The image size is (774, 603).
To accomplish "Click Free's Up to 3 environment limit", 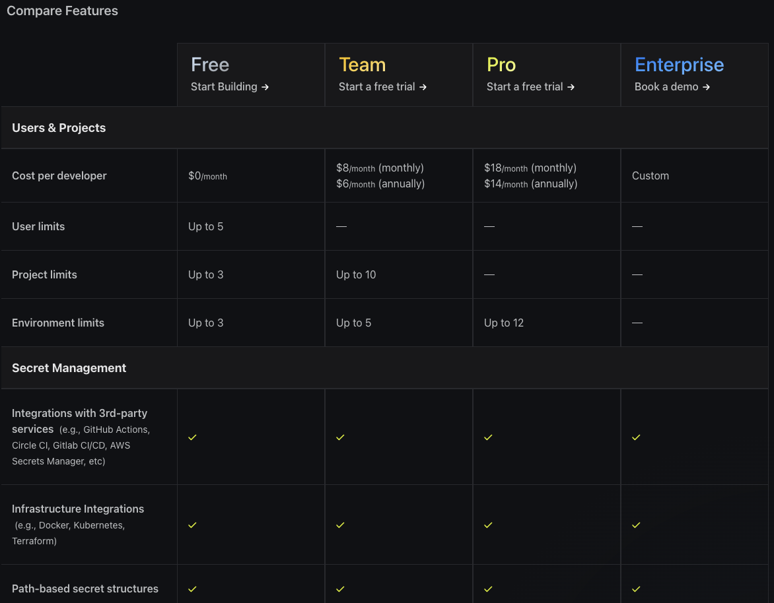I will [x=206, y=323].
